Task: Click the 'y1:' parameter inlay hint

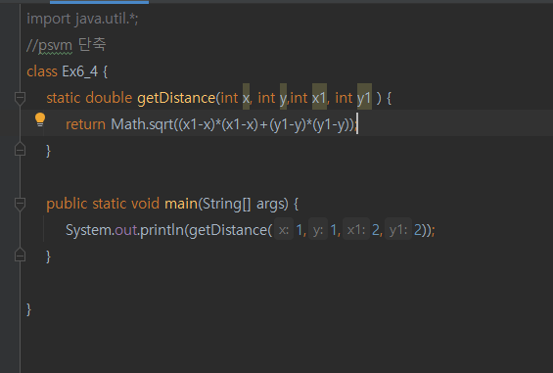Action: click(x=398, y=230)
